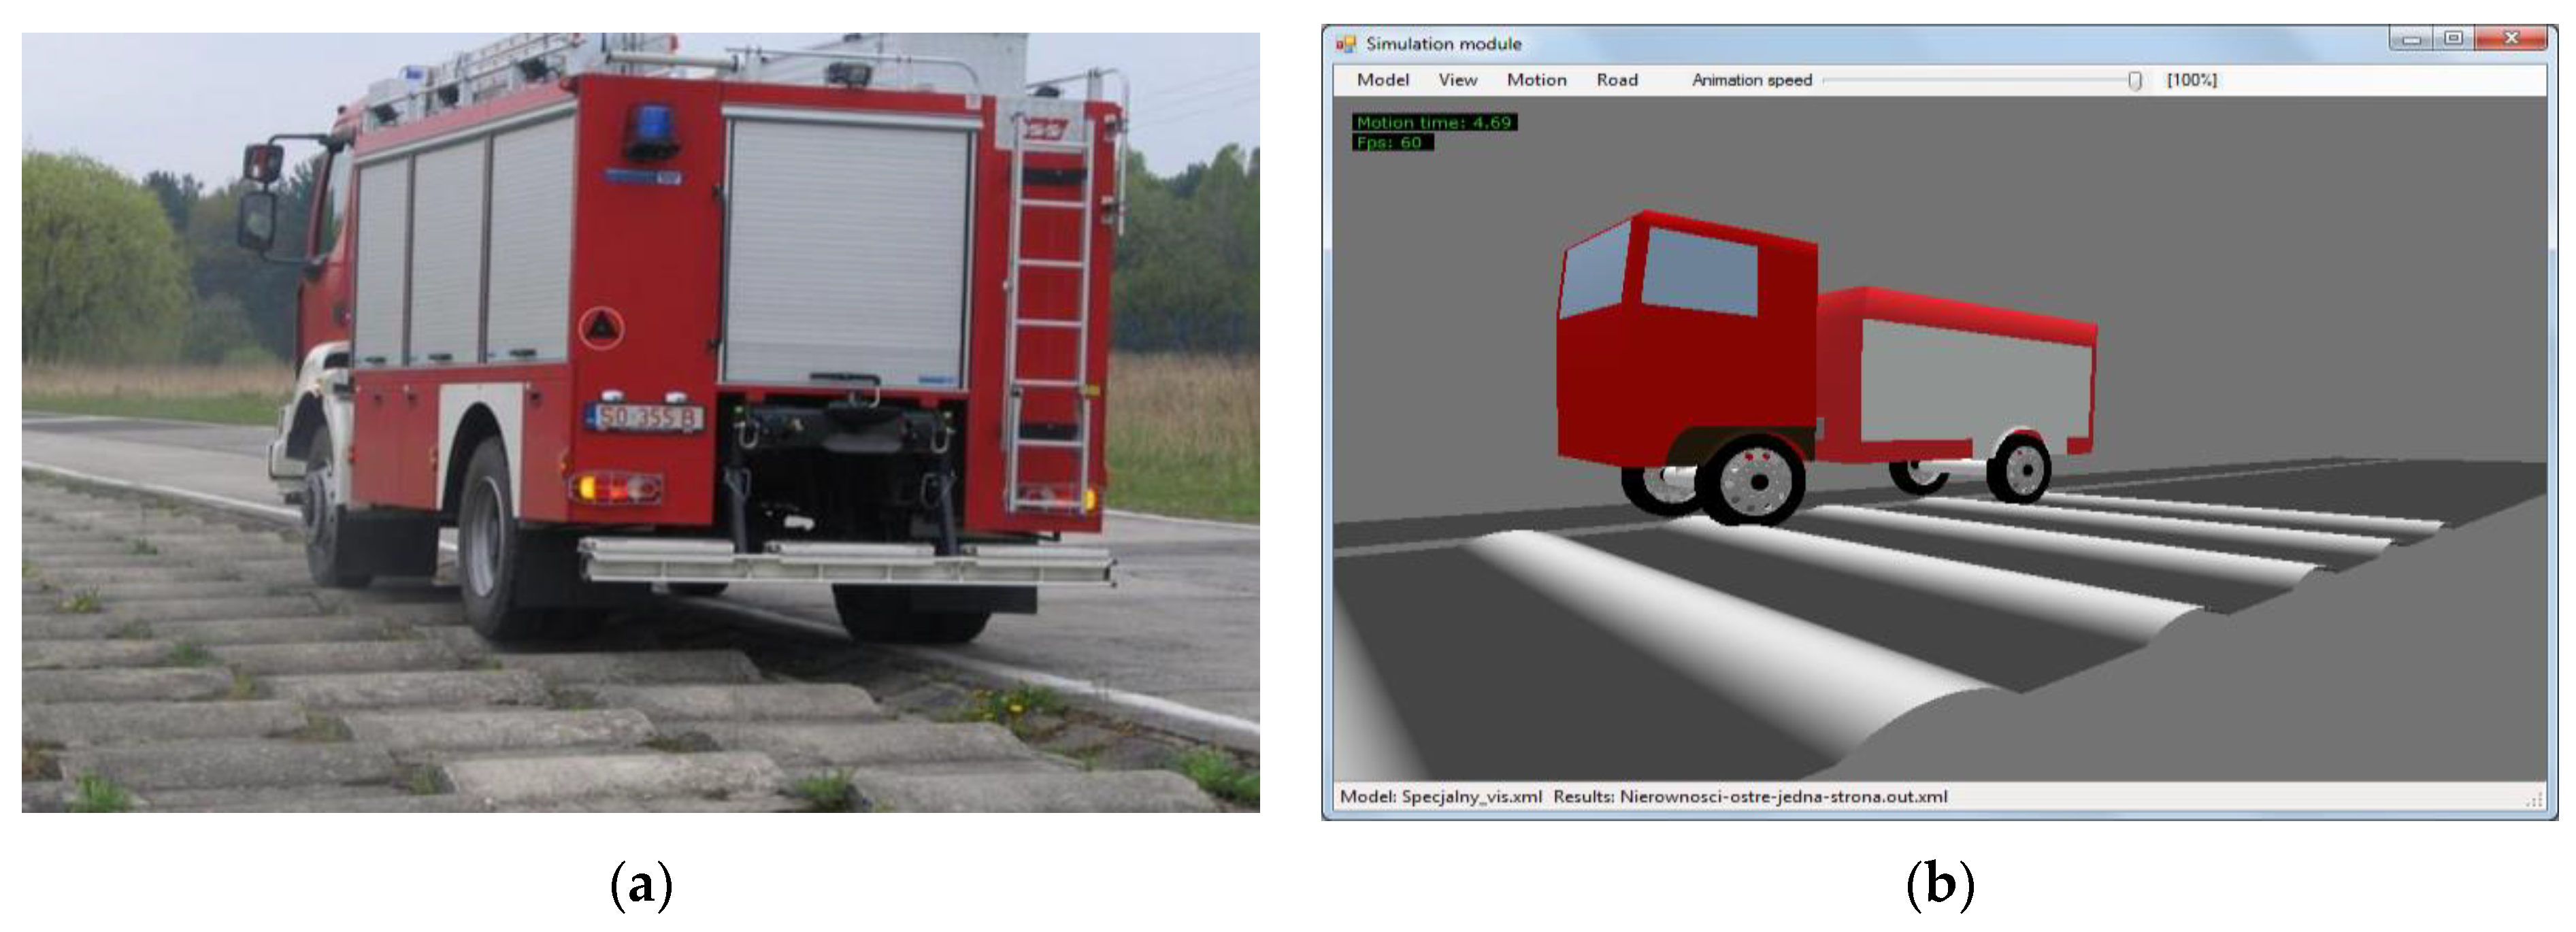Click the Animation speed label text
This screenshot has width=2576, height=932.
pyautogui.click(x=1751, y=80)
